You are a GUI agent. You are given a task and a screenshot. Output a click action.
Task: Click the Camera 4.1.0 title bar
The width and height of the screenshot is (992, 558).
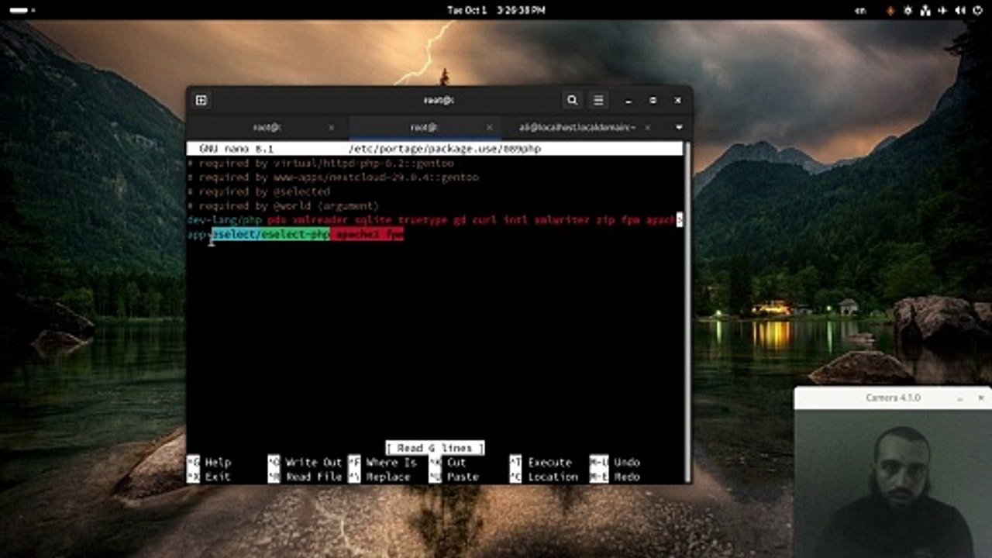point(893,398)
